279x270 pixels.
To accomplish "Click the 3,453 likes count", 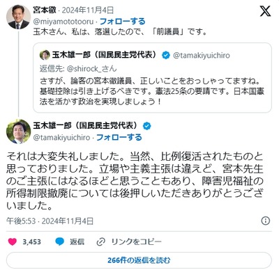I will (31, 242).
